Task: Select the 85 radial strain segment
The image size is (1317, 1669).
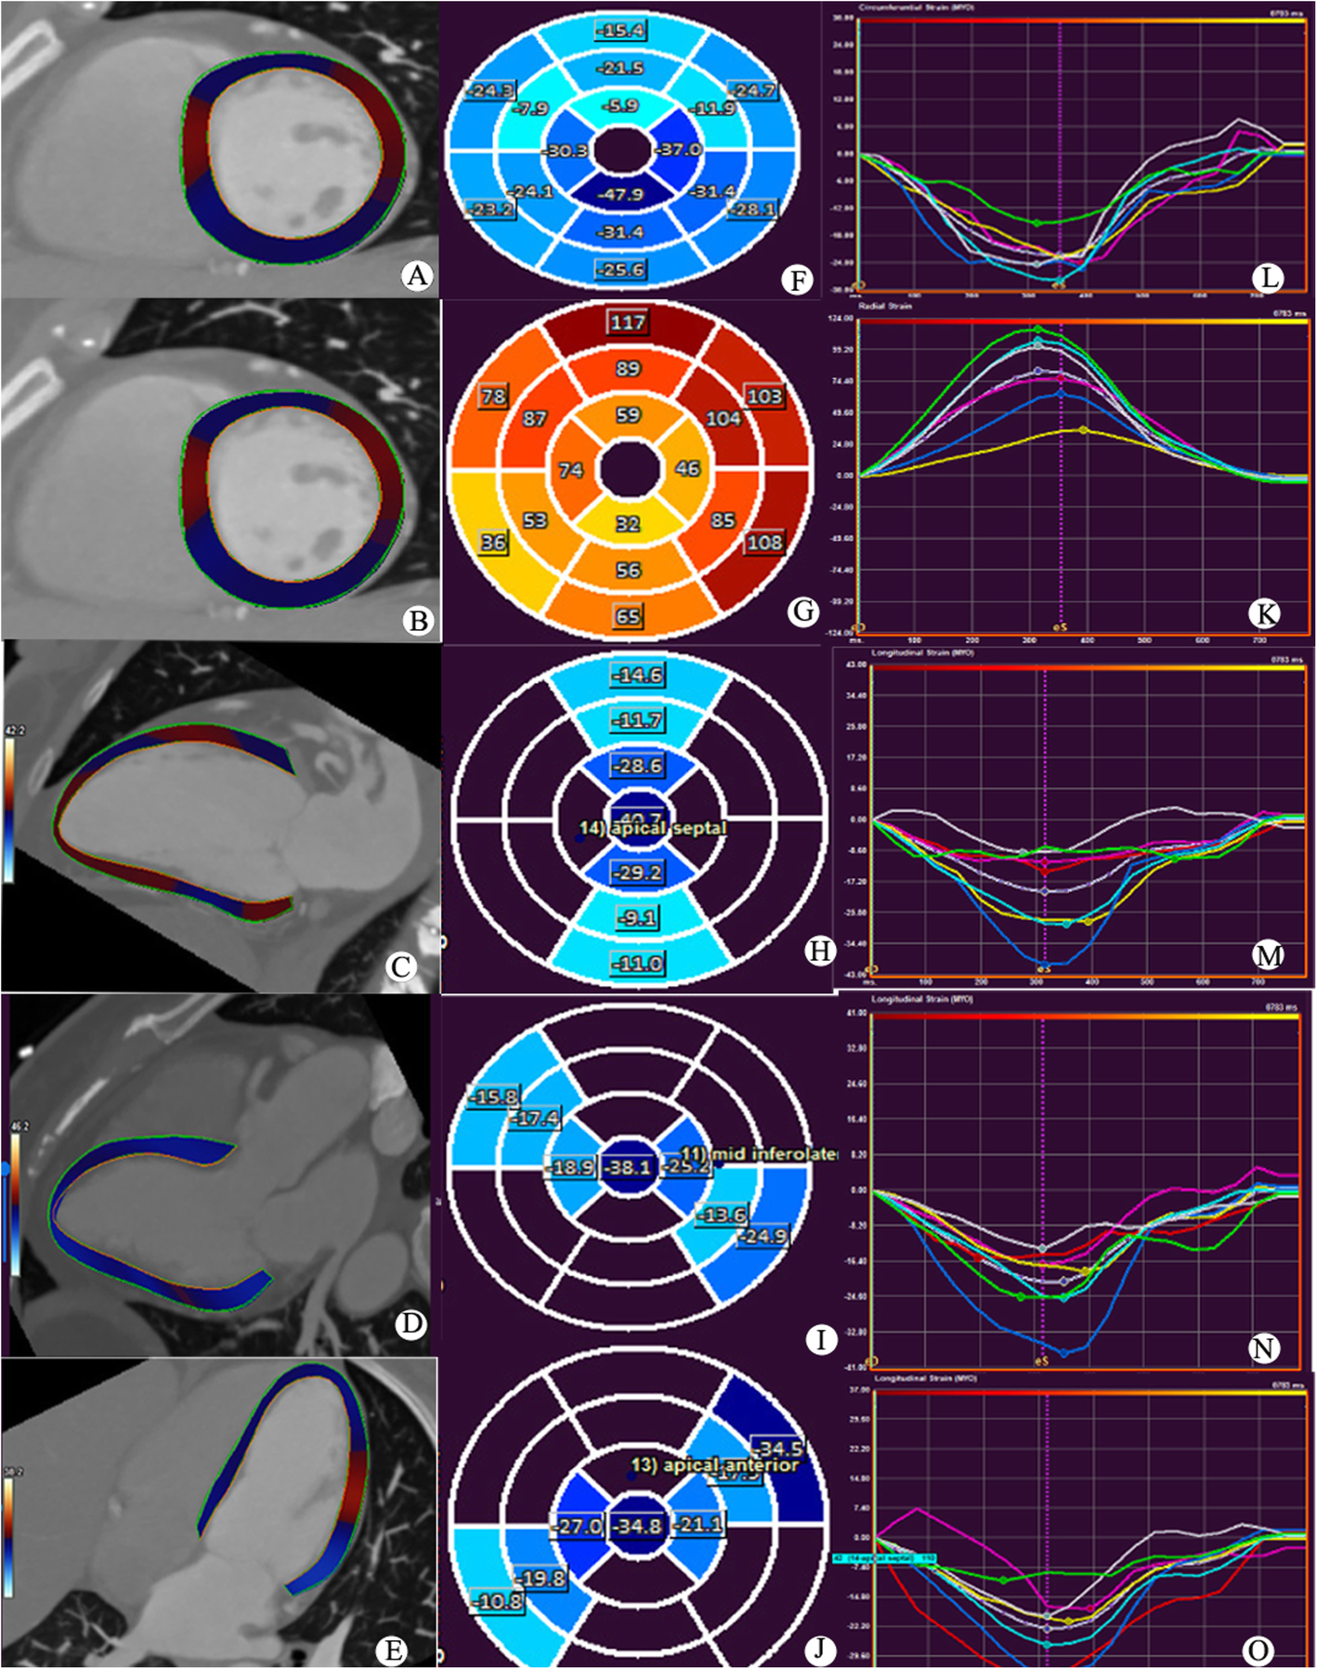Action: coord(723,520)
